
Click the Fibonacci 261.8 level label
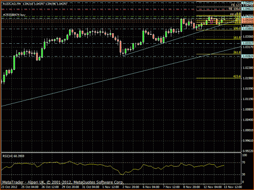(237, 53)
